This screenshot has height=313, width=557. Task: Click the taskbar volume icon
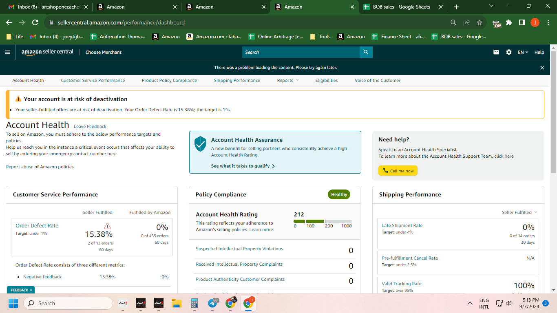tap(509, 303)
